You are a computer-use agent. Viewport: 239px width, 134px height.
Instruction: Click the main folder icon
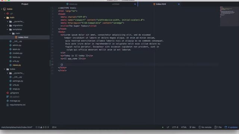(7, 17)
